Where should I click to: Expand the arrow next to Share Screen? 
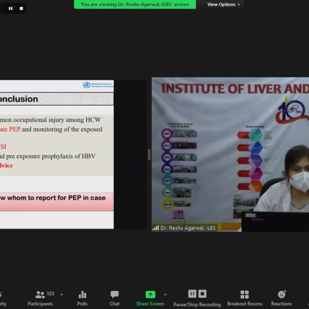(165, 295)
